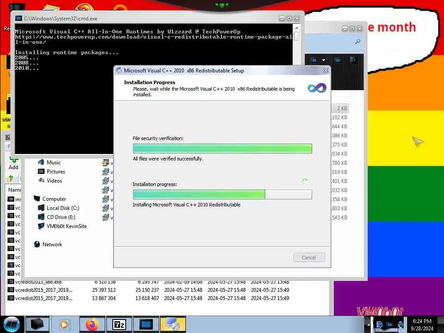This screenshot has width=444, height=333.
Task: Open the change-view dropdown arrow in Explorer
Action: pyautogui.click(x=323, y=60)
